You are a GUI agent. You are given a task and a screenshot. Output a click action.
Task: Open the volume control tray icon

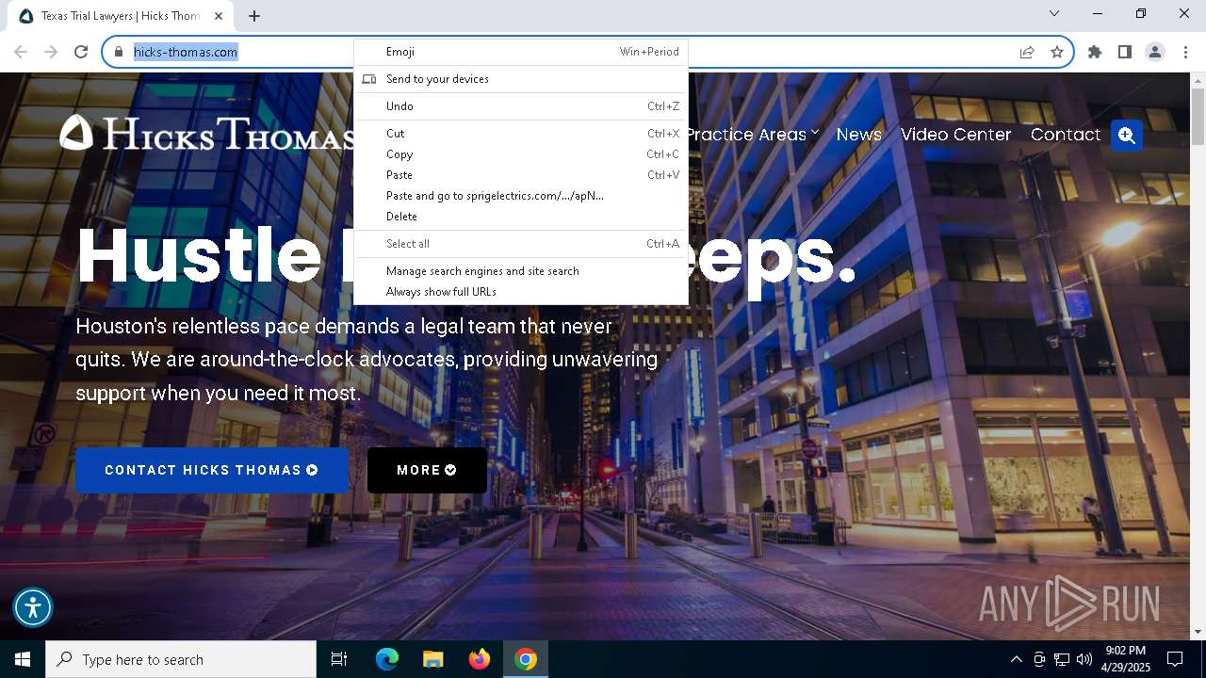click(1084, 659)
